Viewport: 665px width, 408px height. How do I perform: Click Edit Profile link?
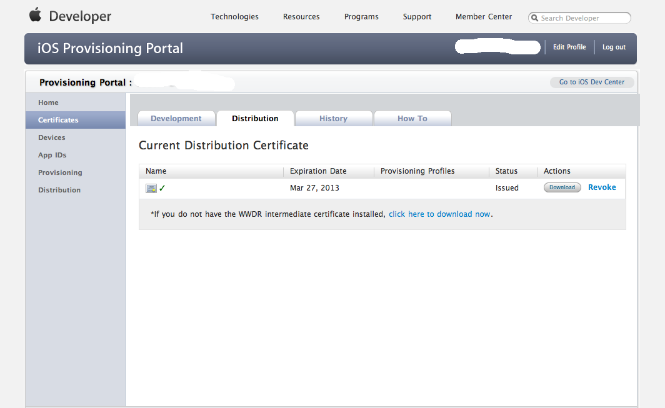[x=569, y=47]
